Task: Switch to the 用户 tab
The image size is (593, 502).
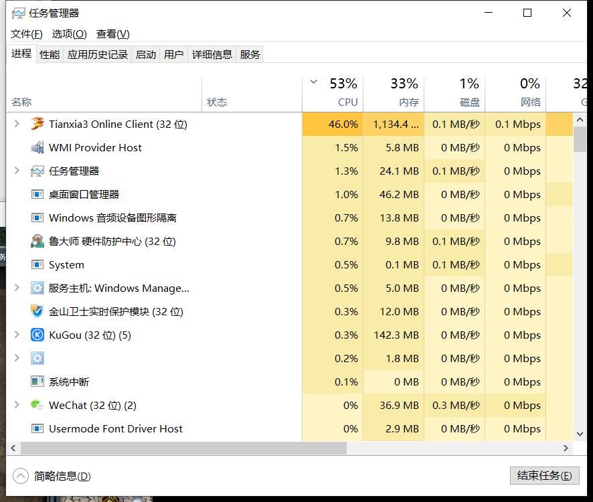Action: click(173, 54)
